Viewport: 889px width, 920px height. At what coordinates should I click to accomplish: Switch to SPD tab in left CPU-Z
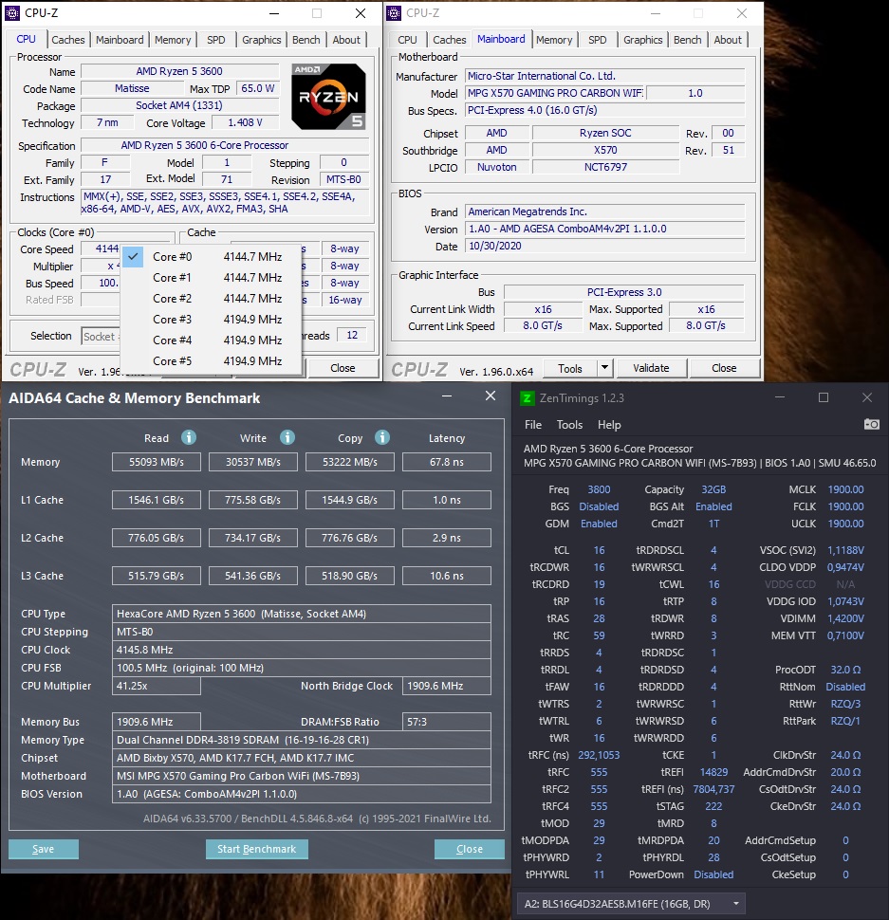pyautogui.click(x=216, y=40)
